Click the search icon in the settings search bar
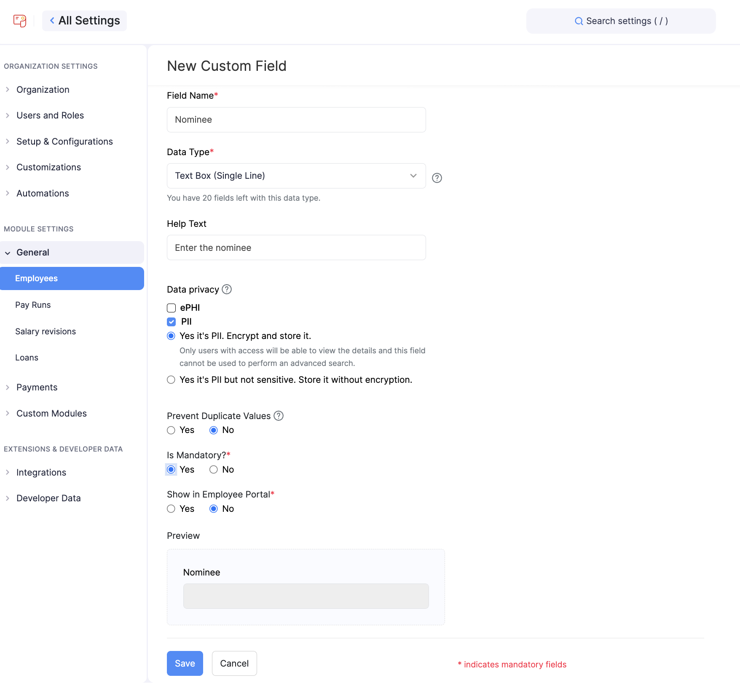This screenshot has width=740, height=683. pyautogui.click(x=578, y=21)
